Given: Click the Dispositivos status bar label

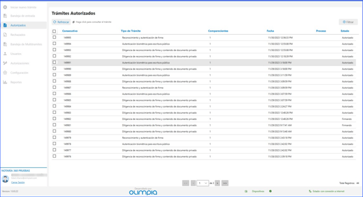Looking at the screenshot, I should [258, 191].
